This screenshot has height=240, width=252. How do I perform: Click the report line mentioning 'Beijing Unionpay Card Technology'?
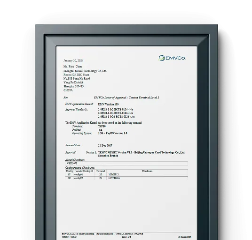pyautogui.click(x=142, y=152)
